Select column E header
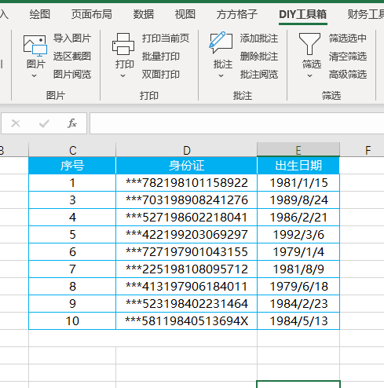This screenshot has width=384, height=388. pyautogui.click(x=298, y=150)
